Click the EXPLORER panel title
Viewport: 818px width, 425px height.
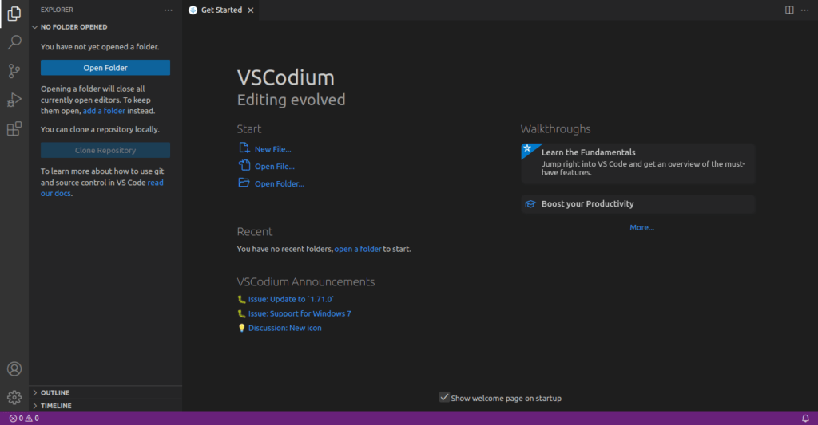(57, 10)
